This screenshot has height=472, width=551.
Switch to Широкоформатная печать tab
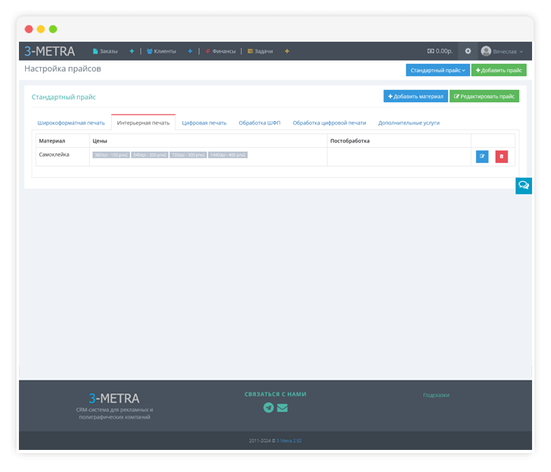click(x=71, y=123)
